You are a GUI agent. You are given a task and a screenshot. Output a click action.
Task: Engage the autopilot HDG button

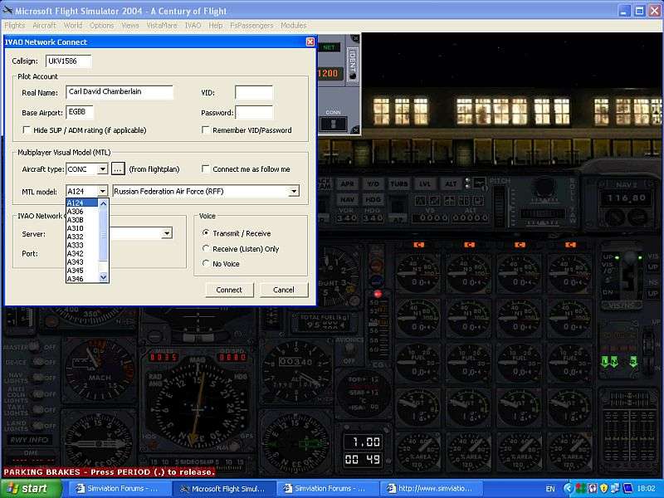tap(373, 199)
